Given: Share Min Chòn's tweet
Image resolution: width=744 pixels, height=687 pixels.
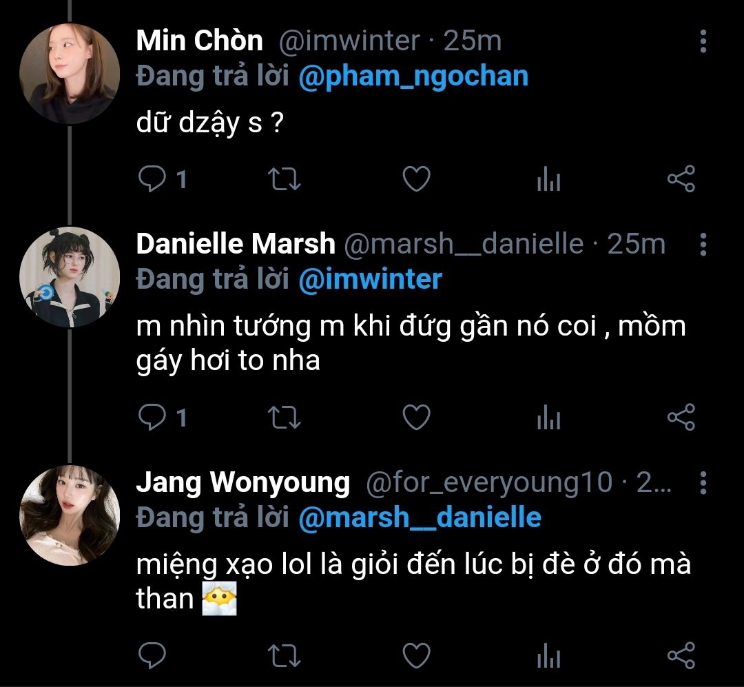Looking at the screenshot, I should point(681,180).
